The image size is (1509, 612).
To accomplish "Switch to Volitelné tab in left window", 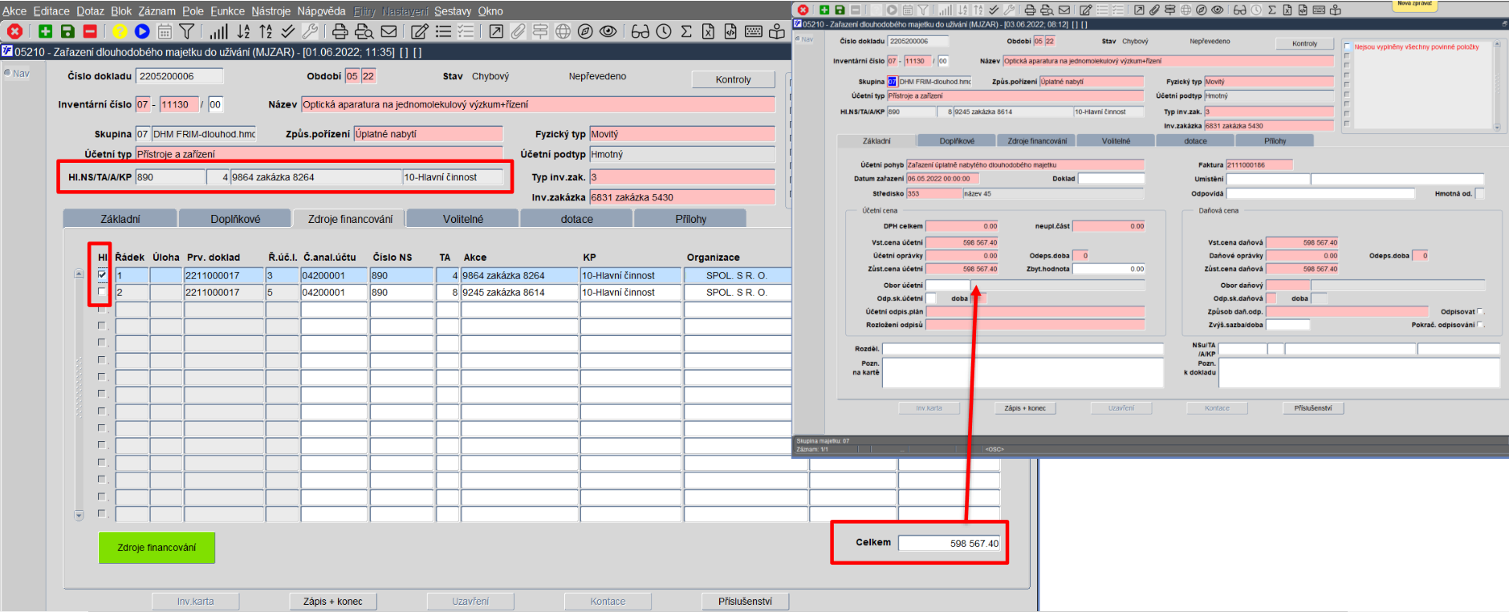I will 463,218.
